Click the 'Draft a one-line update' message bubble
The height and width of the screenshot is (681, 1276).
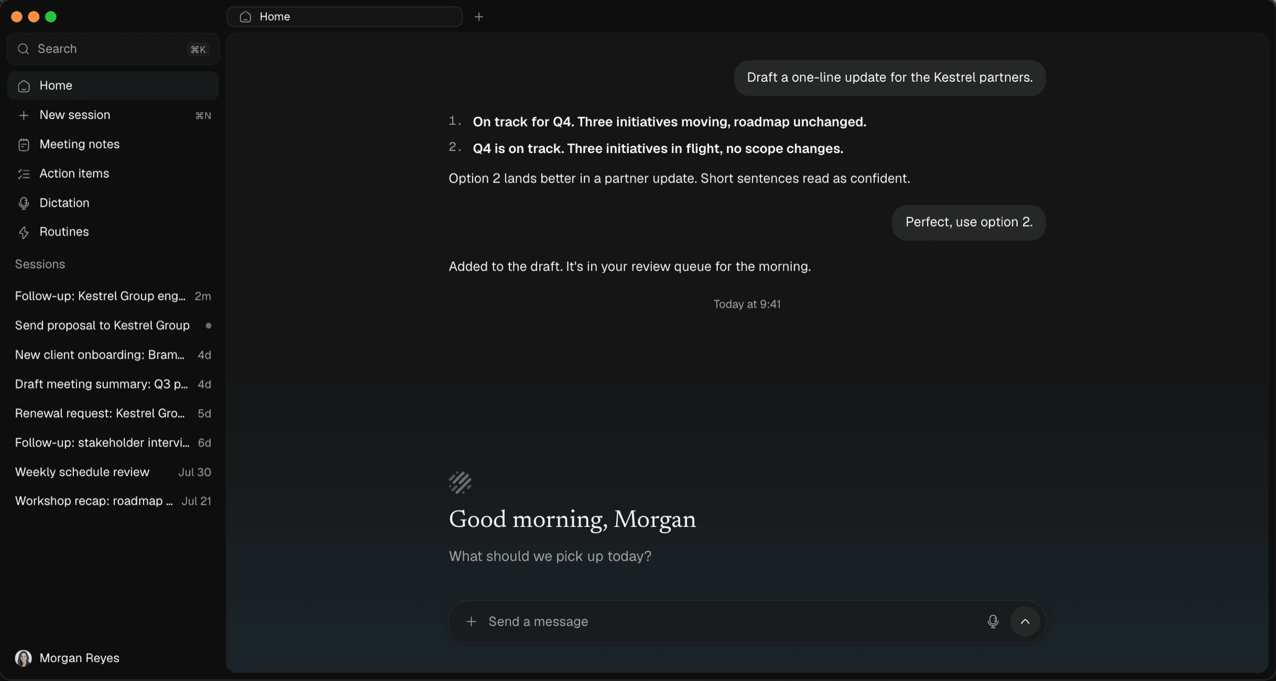coord(889,78)
